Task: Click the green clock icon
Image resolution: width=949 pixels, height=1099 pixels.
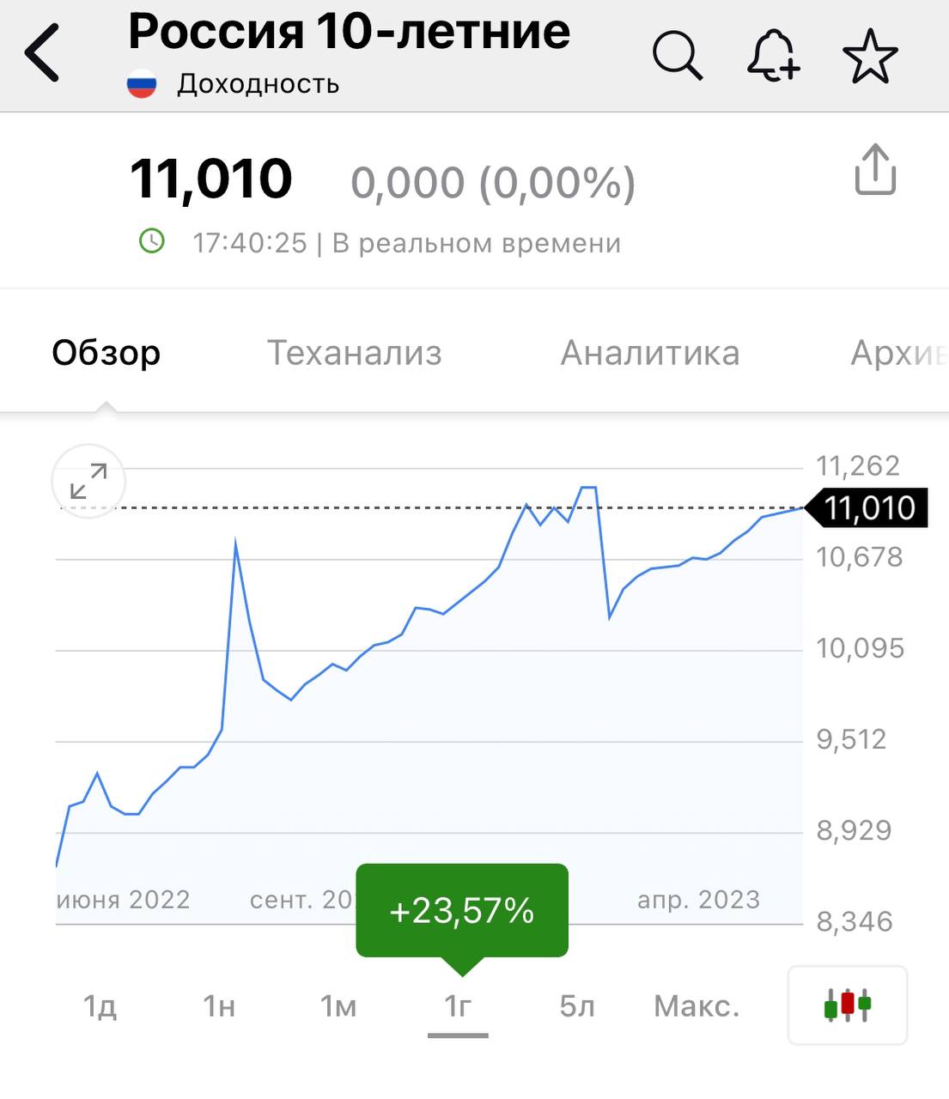Action: coord(152,241)
